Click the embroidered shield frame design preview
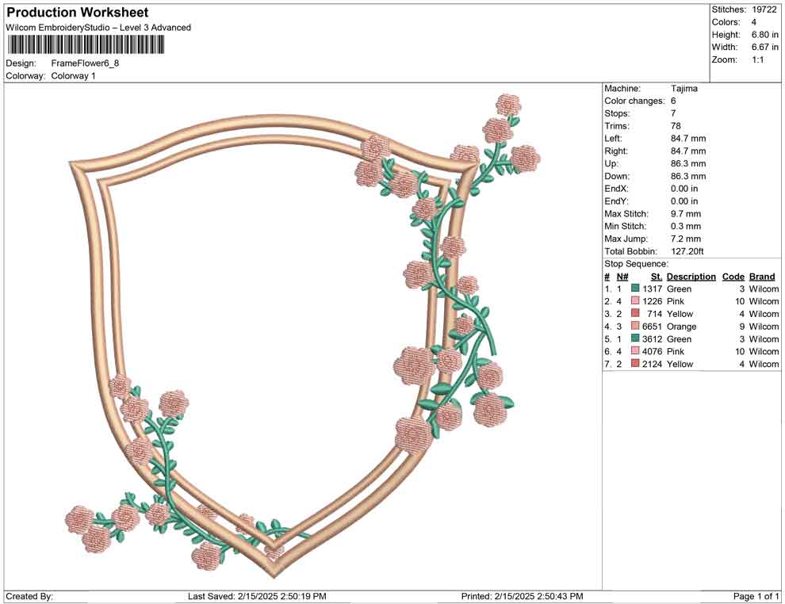Viewport: 785px width, 604px height. tap(302, 335)
